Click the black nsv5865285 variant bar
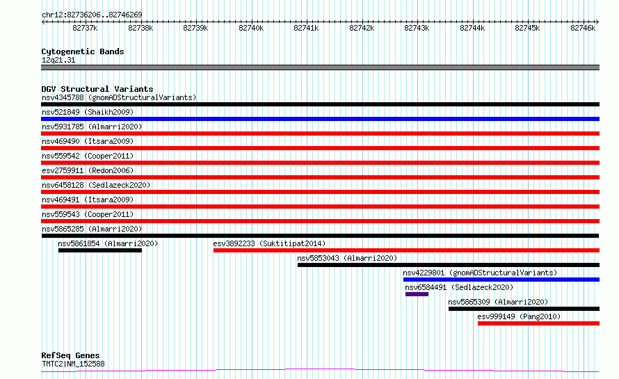Screen dimensions: 619x379 pyautogui.click(x=320, y=236)
